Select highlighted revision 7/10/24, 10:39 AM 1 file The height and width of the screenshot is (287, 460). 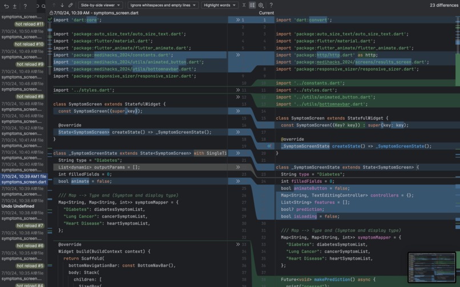click(x=23, y=179)
